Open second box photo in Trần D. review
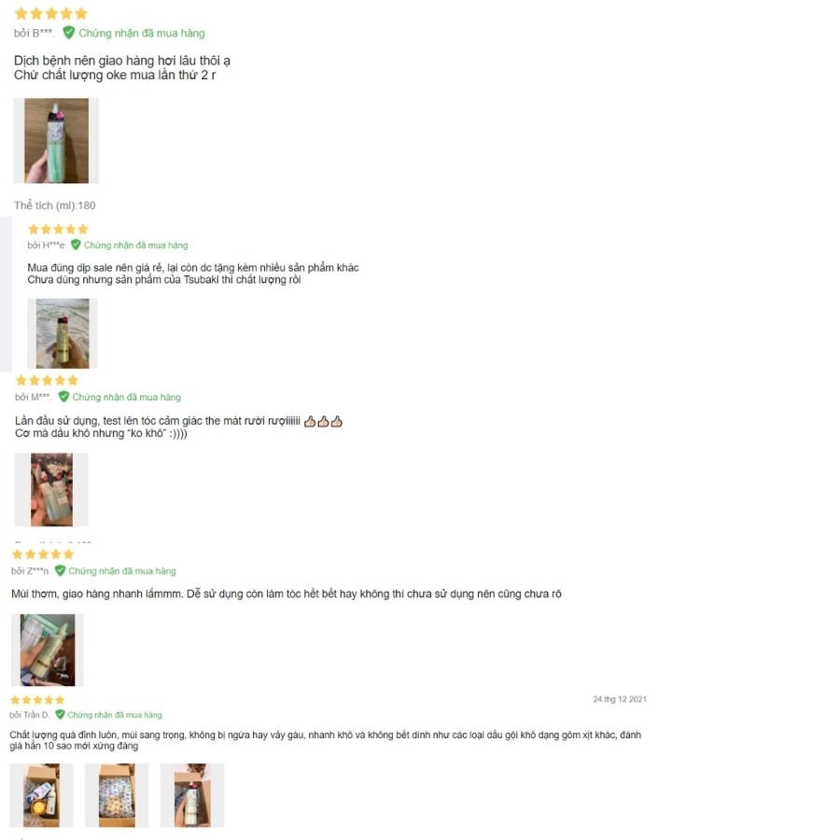840x840 pixels. tap(117, 795)
